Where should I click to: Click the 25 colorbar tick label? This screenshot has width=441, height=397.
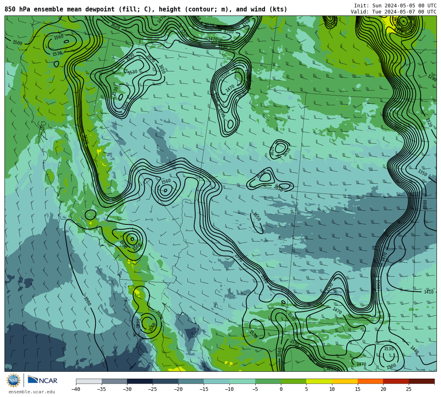(x=409, y=389)
